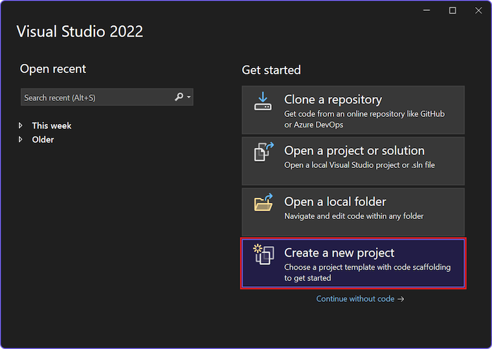492x349 pixels.
Task: Click the Open a project or solution icon
Action: click(x=263, y=153)
